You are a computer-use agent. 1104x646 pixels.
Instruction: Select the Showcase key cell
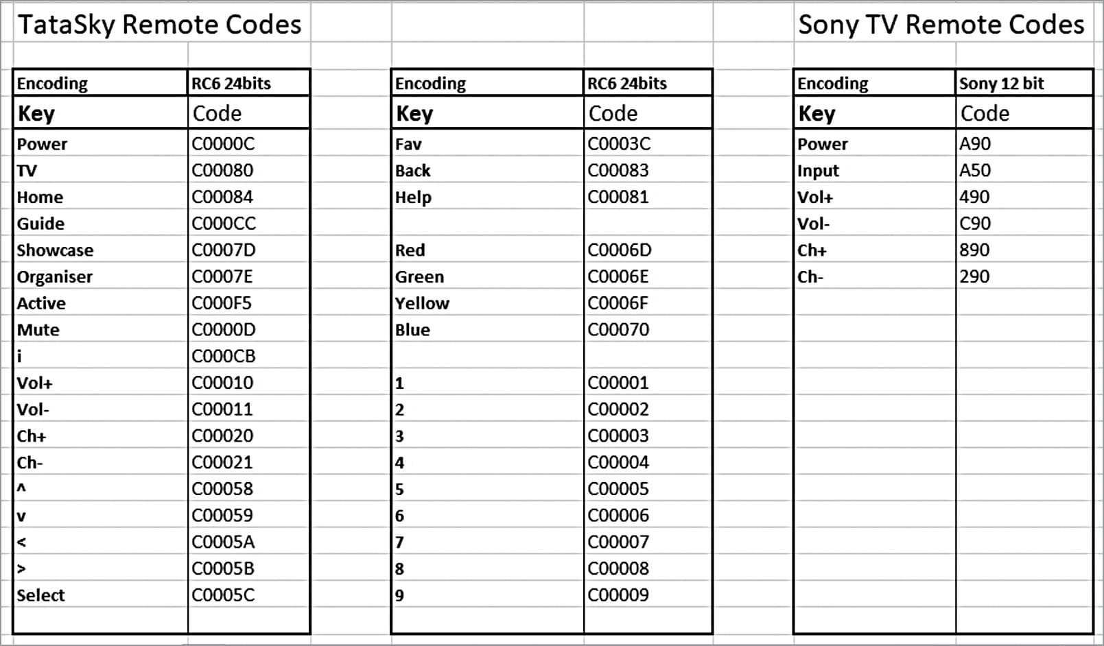55,250
